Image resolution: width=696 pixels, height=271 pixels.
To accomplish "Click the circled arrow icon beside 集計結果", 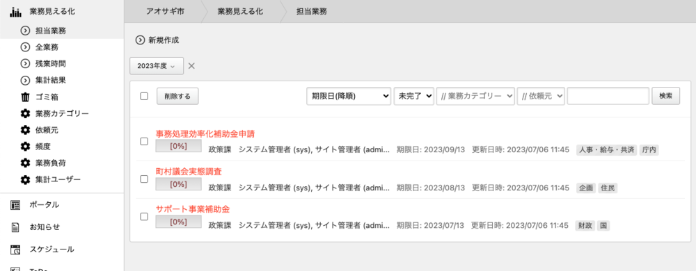I will click(x=25, y=80).
